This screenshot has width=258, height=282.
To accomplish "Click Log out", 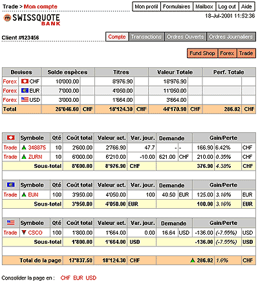I will (227, 6).
